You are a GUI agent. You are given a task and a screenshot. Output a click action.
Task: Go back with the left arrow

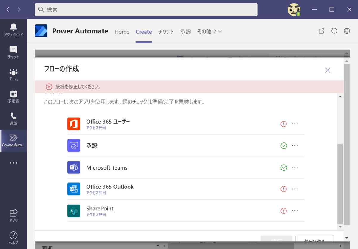pos(8,10)
